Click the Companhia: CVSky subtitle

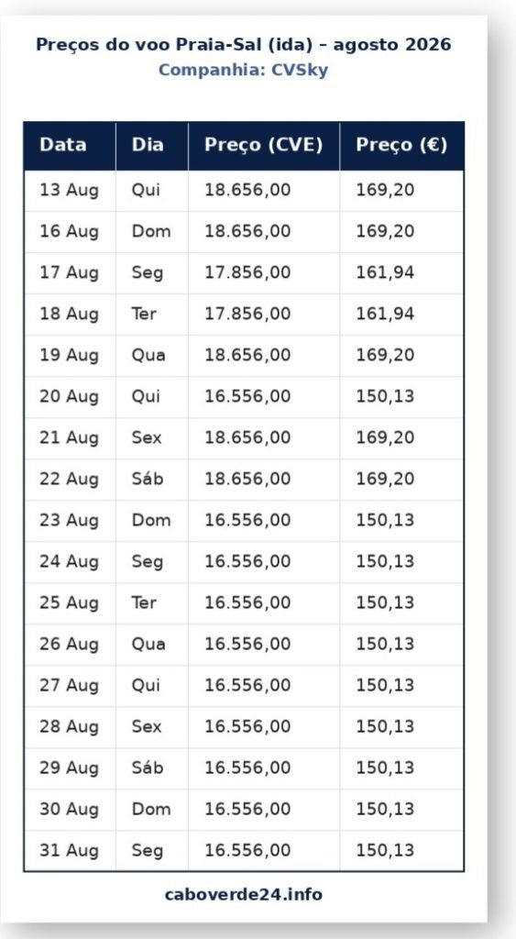(243, 71)
